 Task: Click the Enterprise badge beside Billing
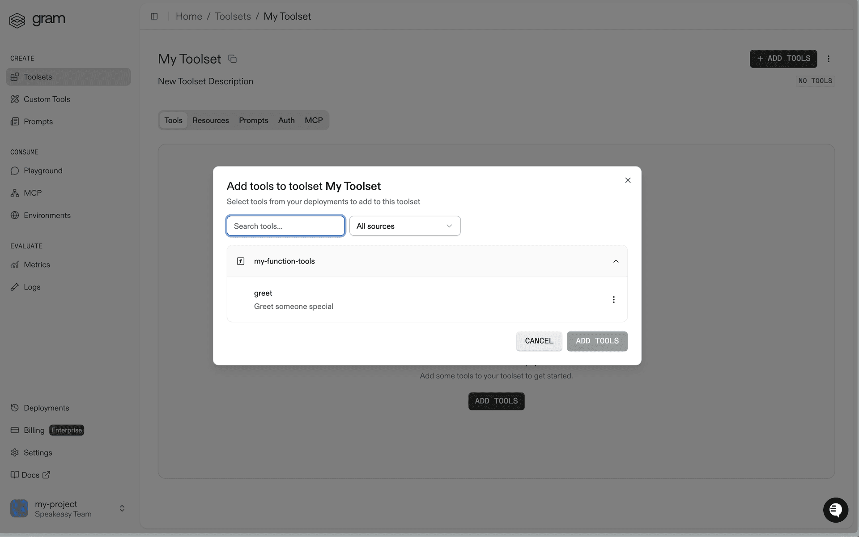click(x=66, y=430)
